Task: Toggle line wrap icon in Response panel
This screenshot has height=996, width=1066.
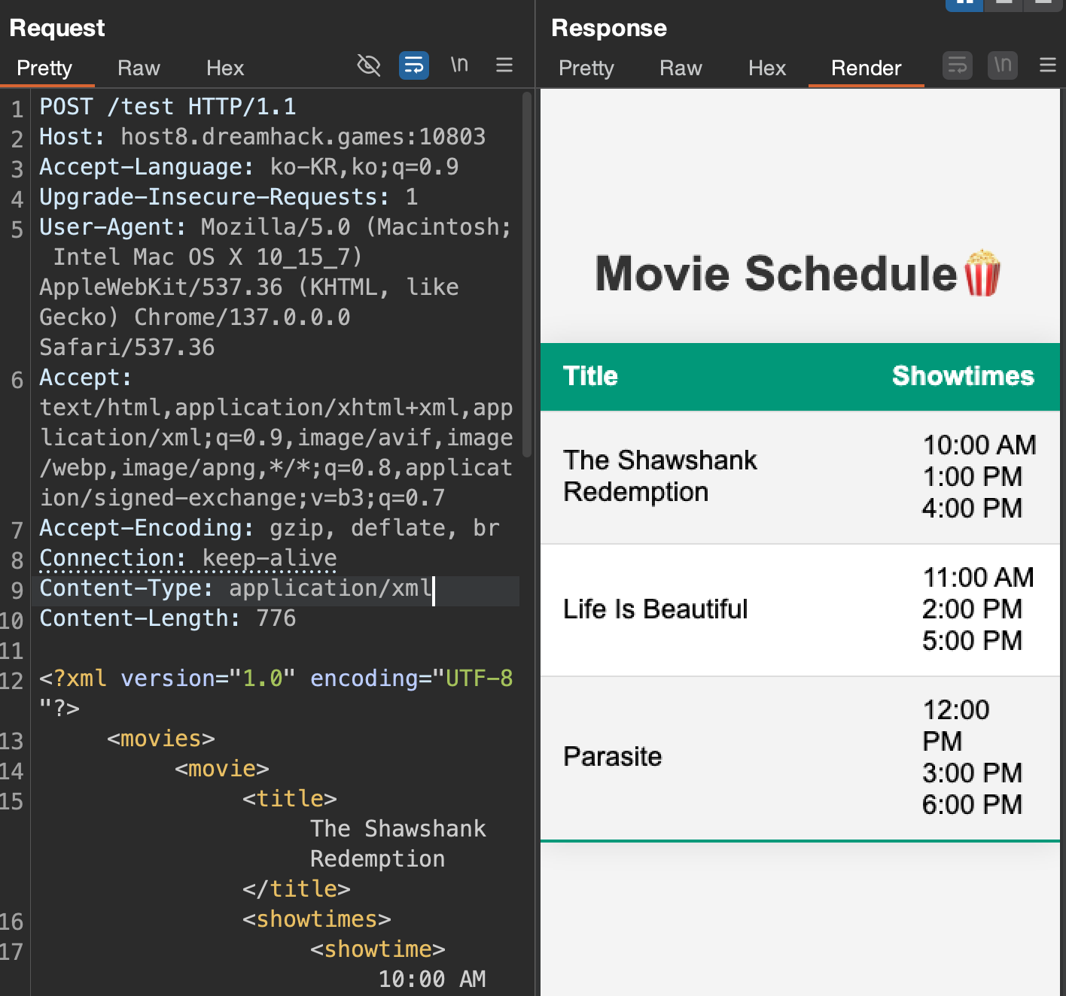Action: coord(958,65)
